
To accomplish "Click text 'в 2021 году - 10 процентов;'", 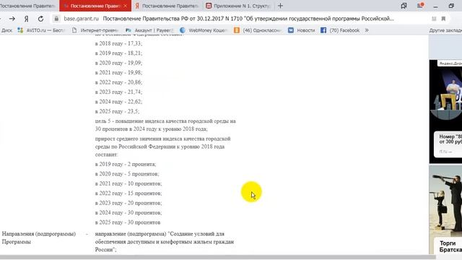I will (x=128, y=183).
